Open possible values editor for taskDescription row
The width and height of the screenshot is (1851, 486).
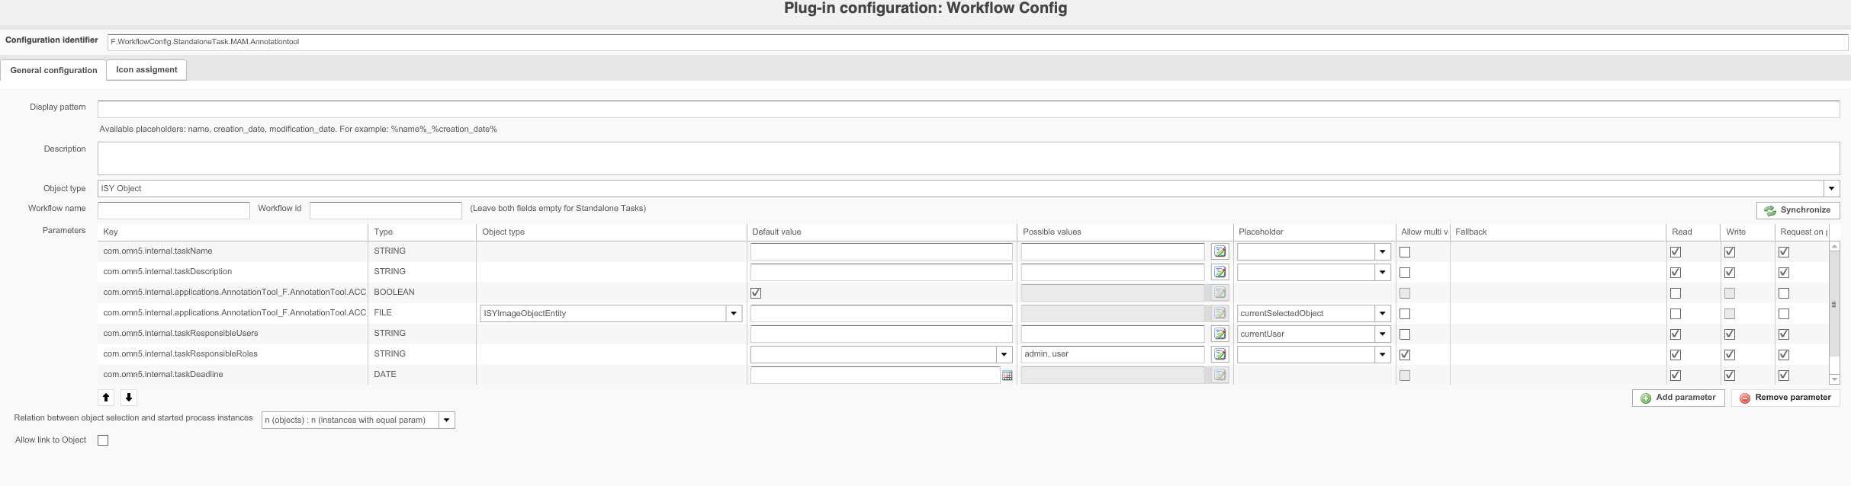click(x=1220, y=272)
